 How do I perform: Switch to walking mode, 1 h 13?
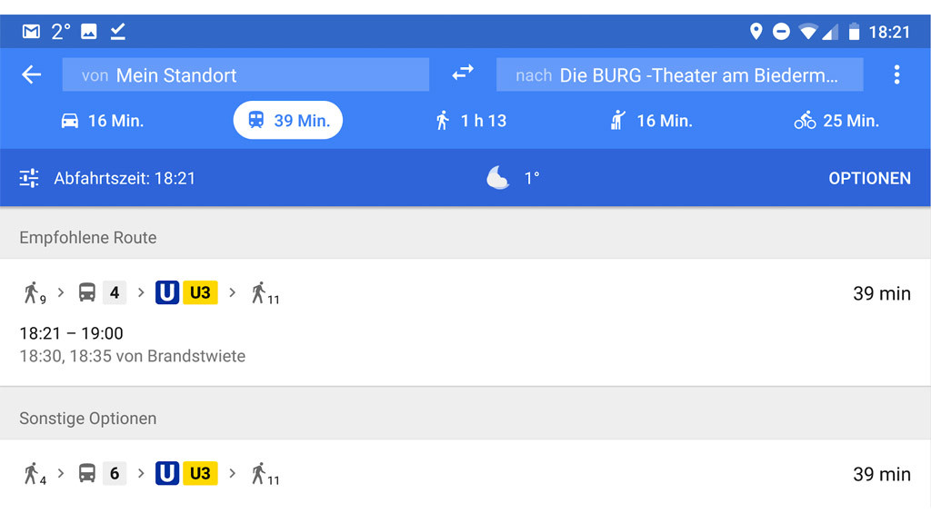point(470,121)
